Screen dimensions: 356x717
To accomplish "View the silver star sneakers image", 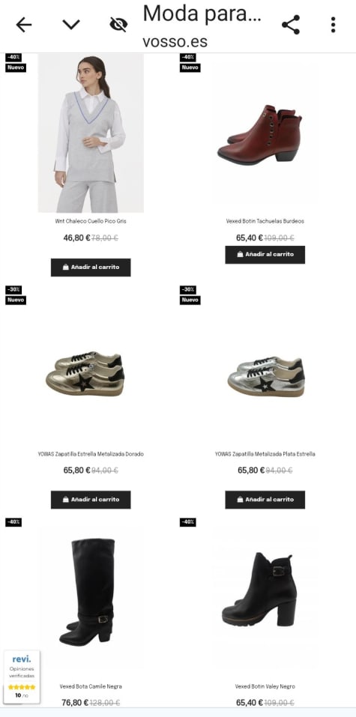I will tap(266, 376).
